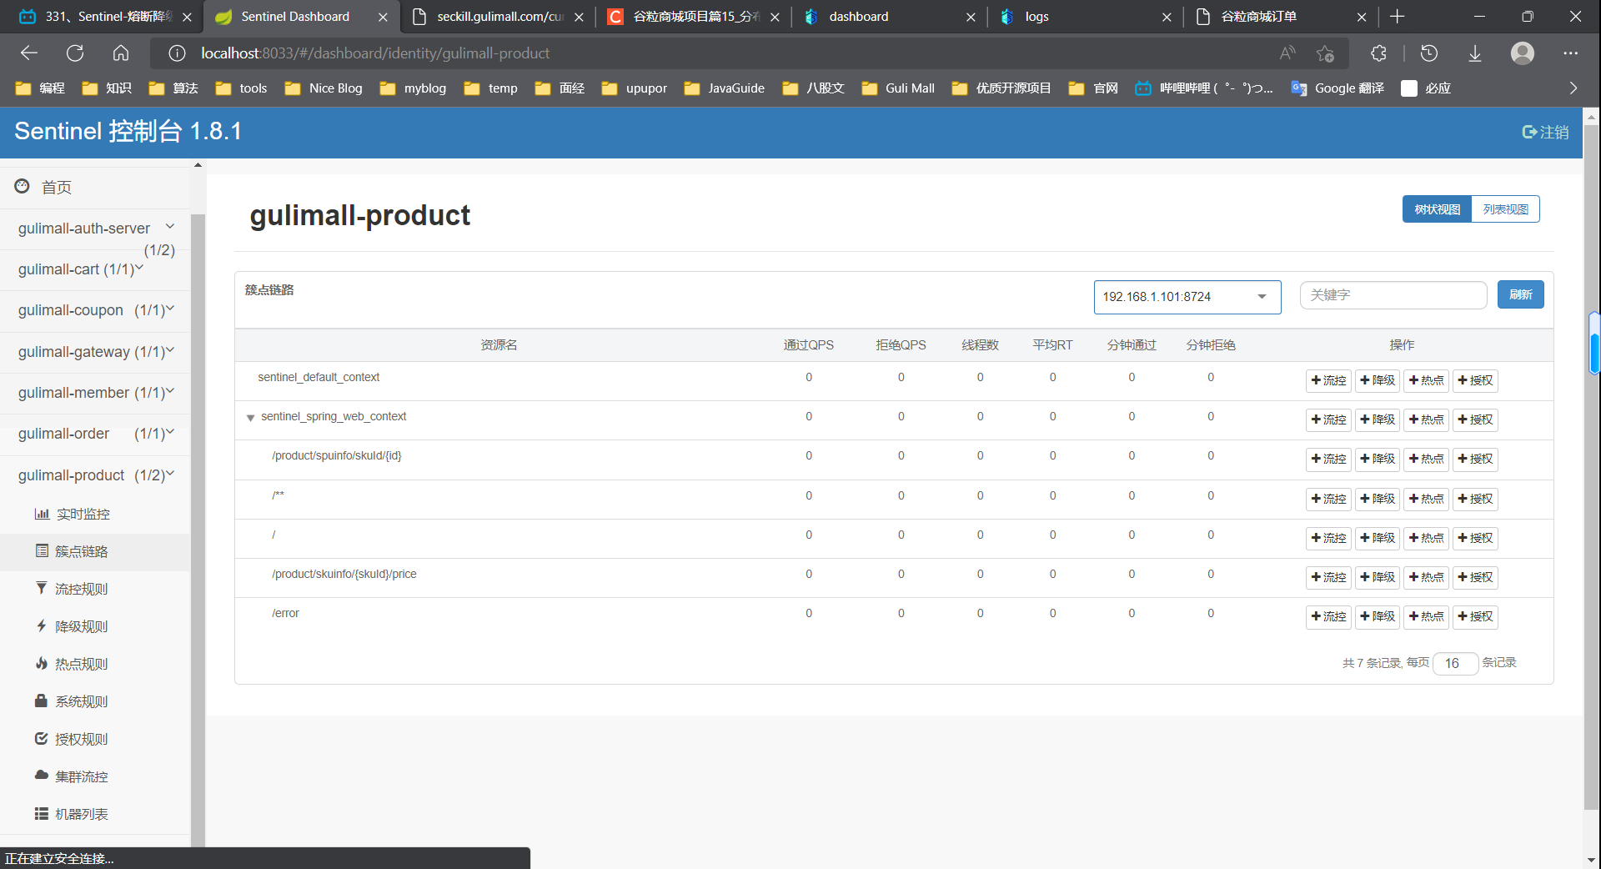
Task: Open 授权规则 authority rules page
Action: [x=72, y=740]
